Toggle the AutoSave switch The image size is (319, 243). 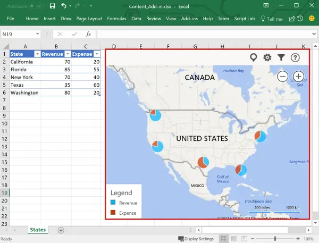tap(36, 6)
